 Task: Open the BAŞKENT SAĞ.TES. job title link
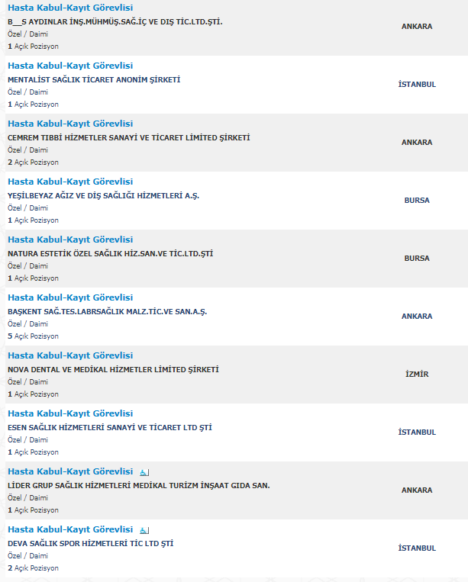70,297
